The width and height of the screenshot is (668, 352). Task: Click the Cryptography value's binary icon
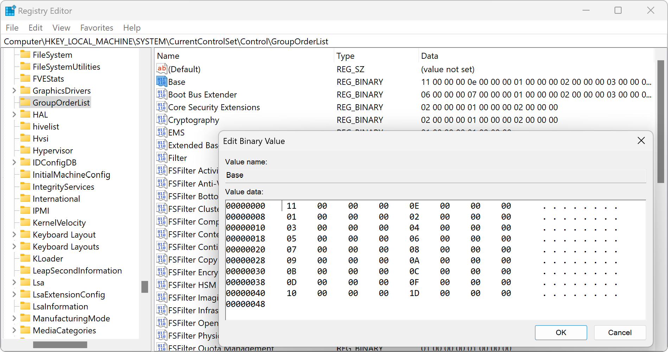point(161,119)
